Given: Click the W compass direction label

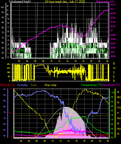Looking at the screenshot, I should pyautogui.click(x=114, y=68).
